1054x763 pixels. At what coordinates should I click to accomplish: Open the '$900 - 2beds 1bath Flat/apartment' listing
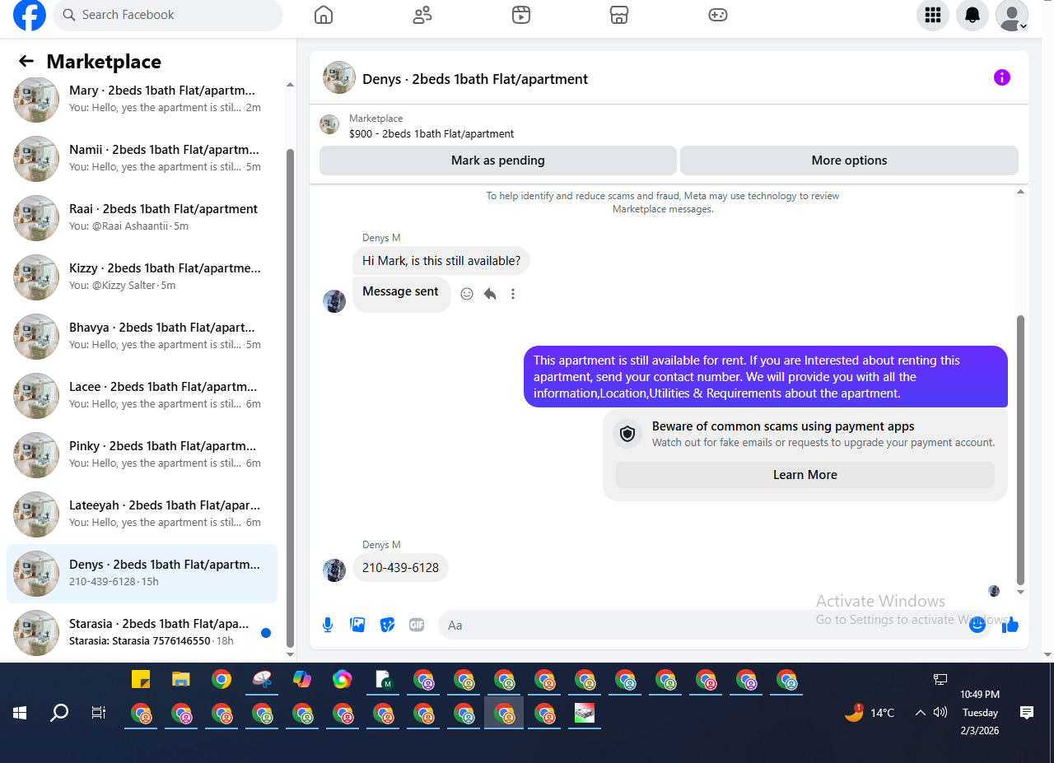point(431,133)
